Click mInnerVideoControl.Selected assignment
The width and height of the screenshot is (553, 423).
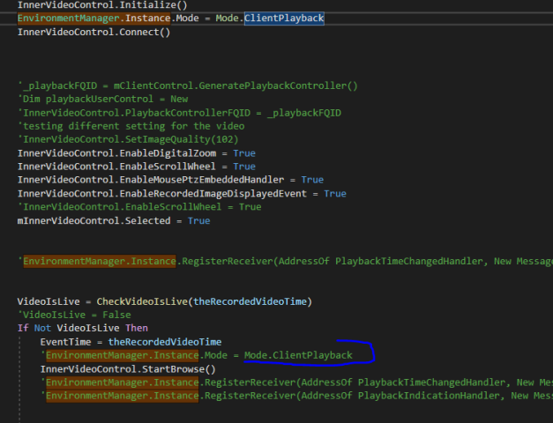click(96, 220)
